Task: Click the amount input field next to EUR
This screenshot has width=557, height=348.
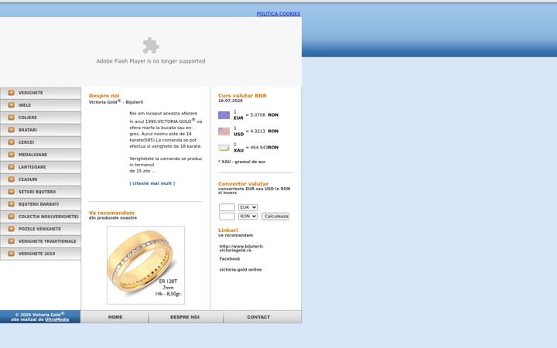Action: tap(227, 207)
